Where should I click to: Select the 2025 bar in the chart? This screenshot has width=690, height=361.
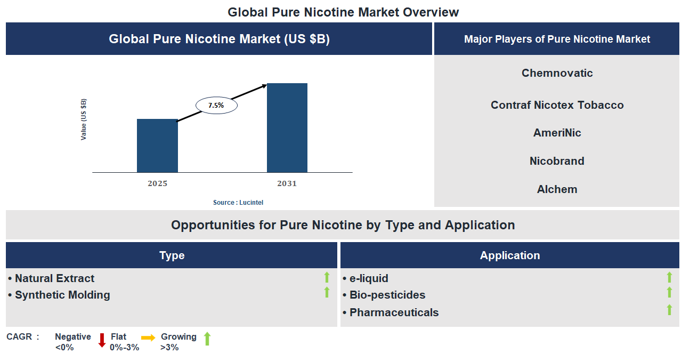[x=158, y=146]
